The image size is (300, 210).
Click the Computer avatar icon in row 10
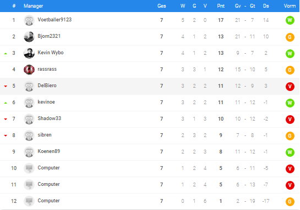point(29,168)
